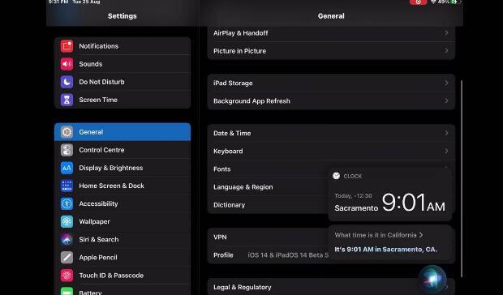Tap the General gear icon
The height and width of the screenshot is (295, 503).
[x=67, y=132]
